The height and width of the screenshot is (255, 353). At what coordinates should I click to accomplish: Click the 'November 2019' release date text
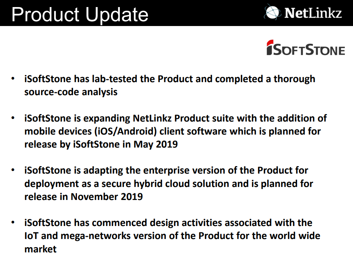click(107, 197)
